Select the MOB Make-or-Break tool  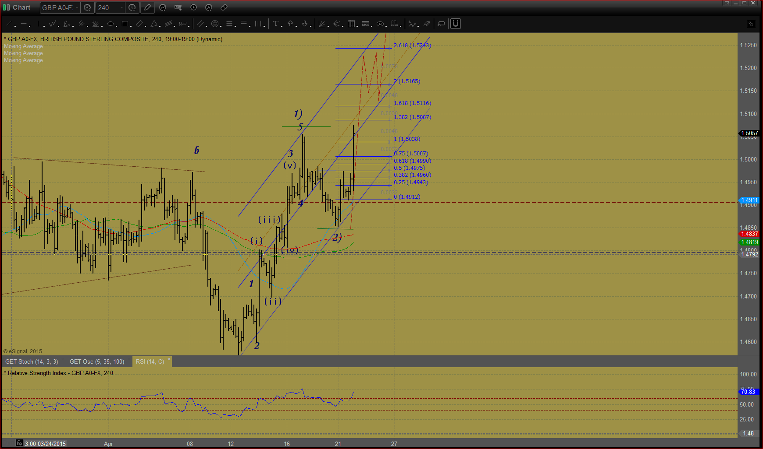(x=366, y=24)
